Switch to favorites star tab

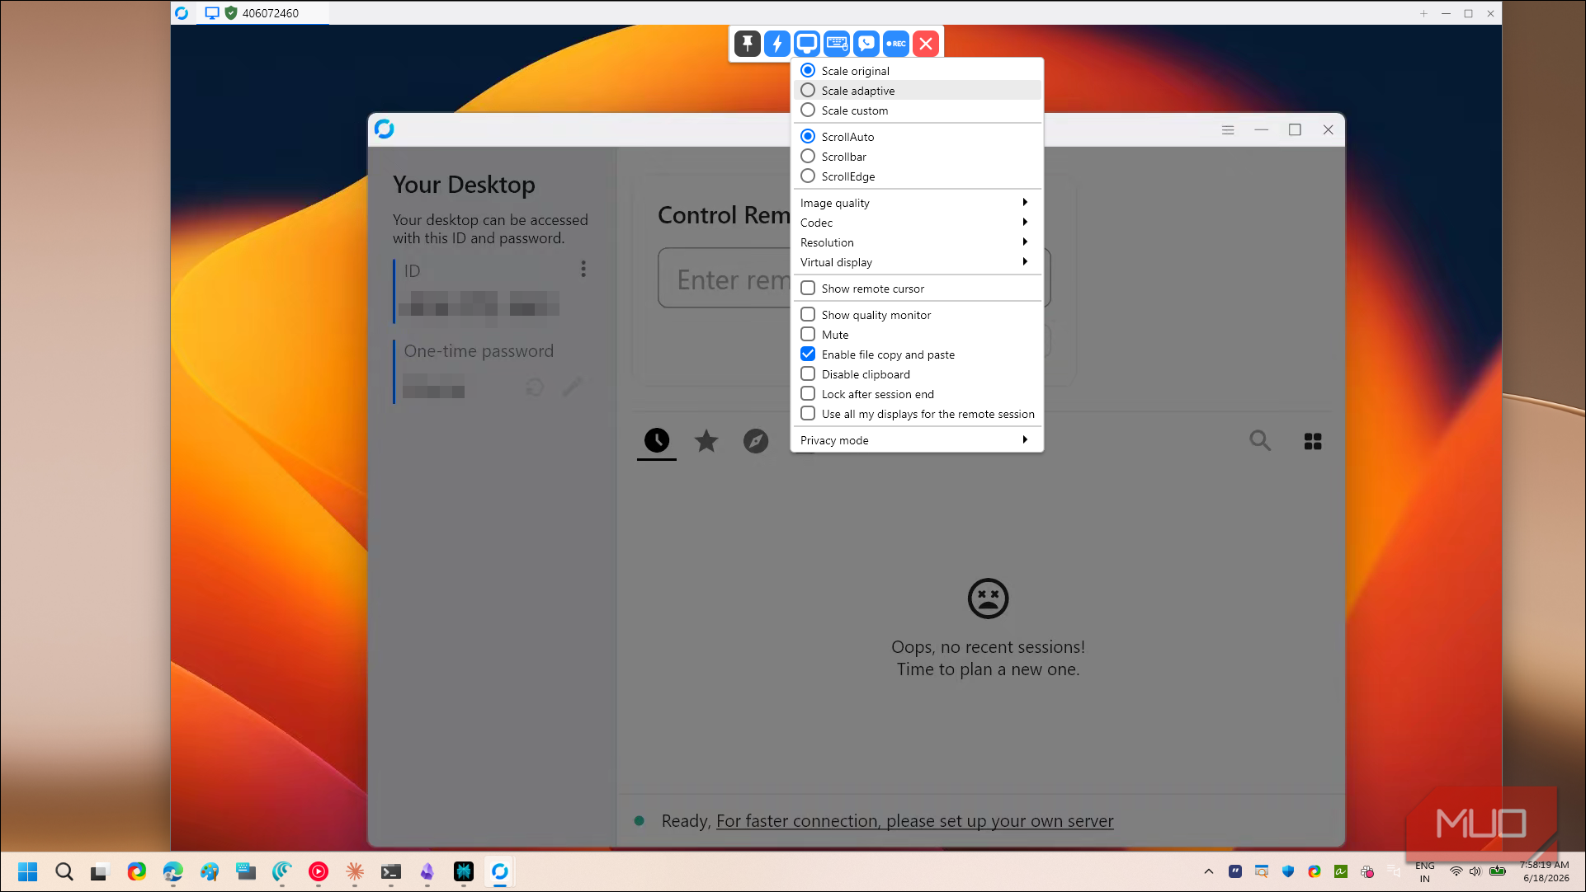click(x=706, y=441)
